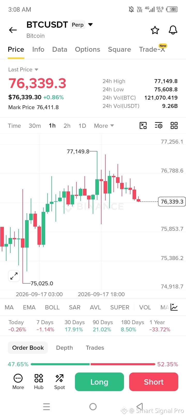Switch to the Info tab
Image resolution: width=186 pixels, height=417 pixels.
point(38,49)
